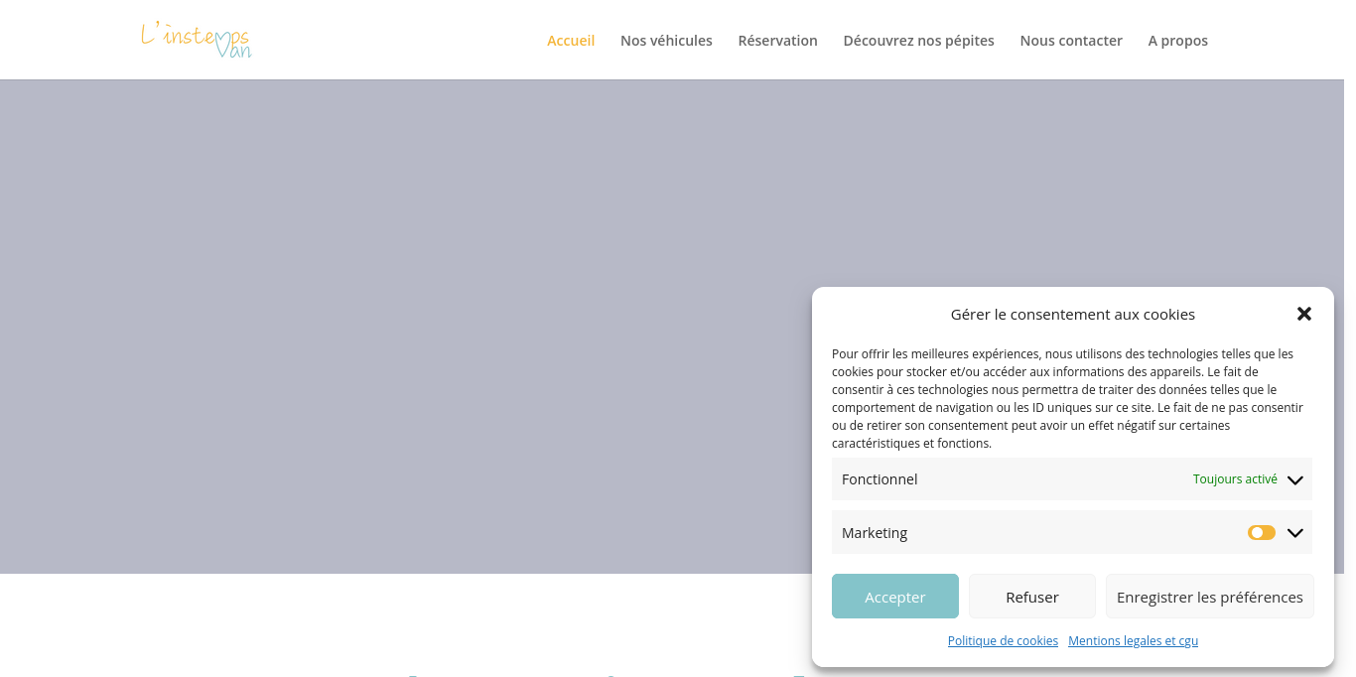Toggle the Marketing cookies switch
Viewport: 1356px width, 677px height.
[x=1262, y=533]
